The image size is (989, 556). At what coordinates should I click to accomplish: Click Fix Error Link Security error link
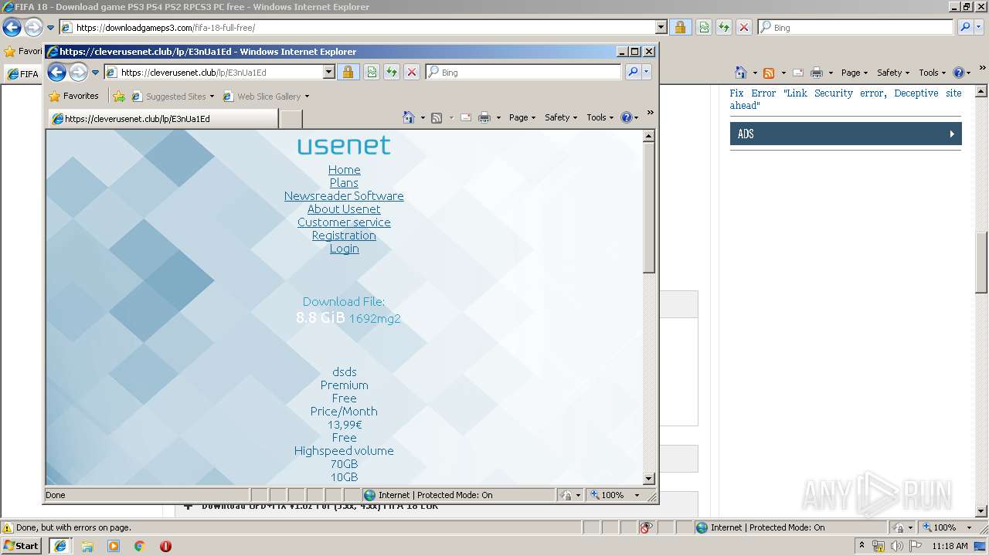coord(845,99)
